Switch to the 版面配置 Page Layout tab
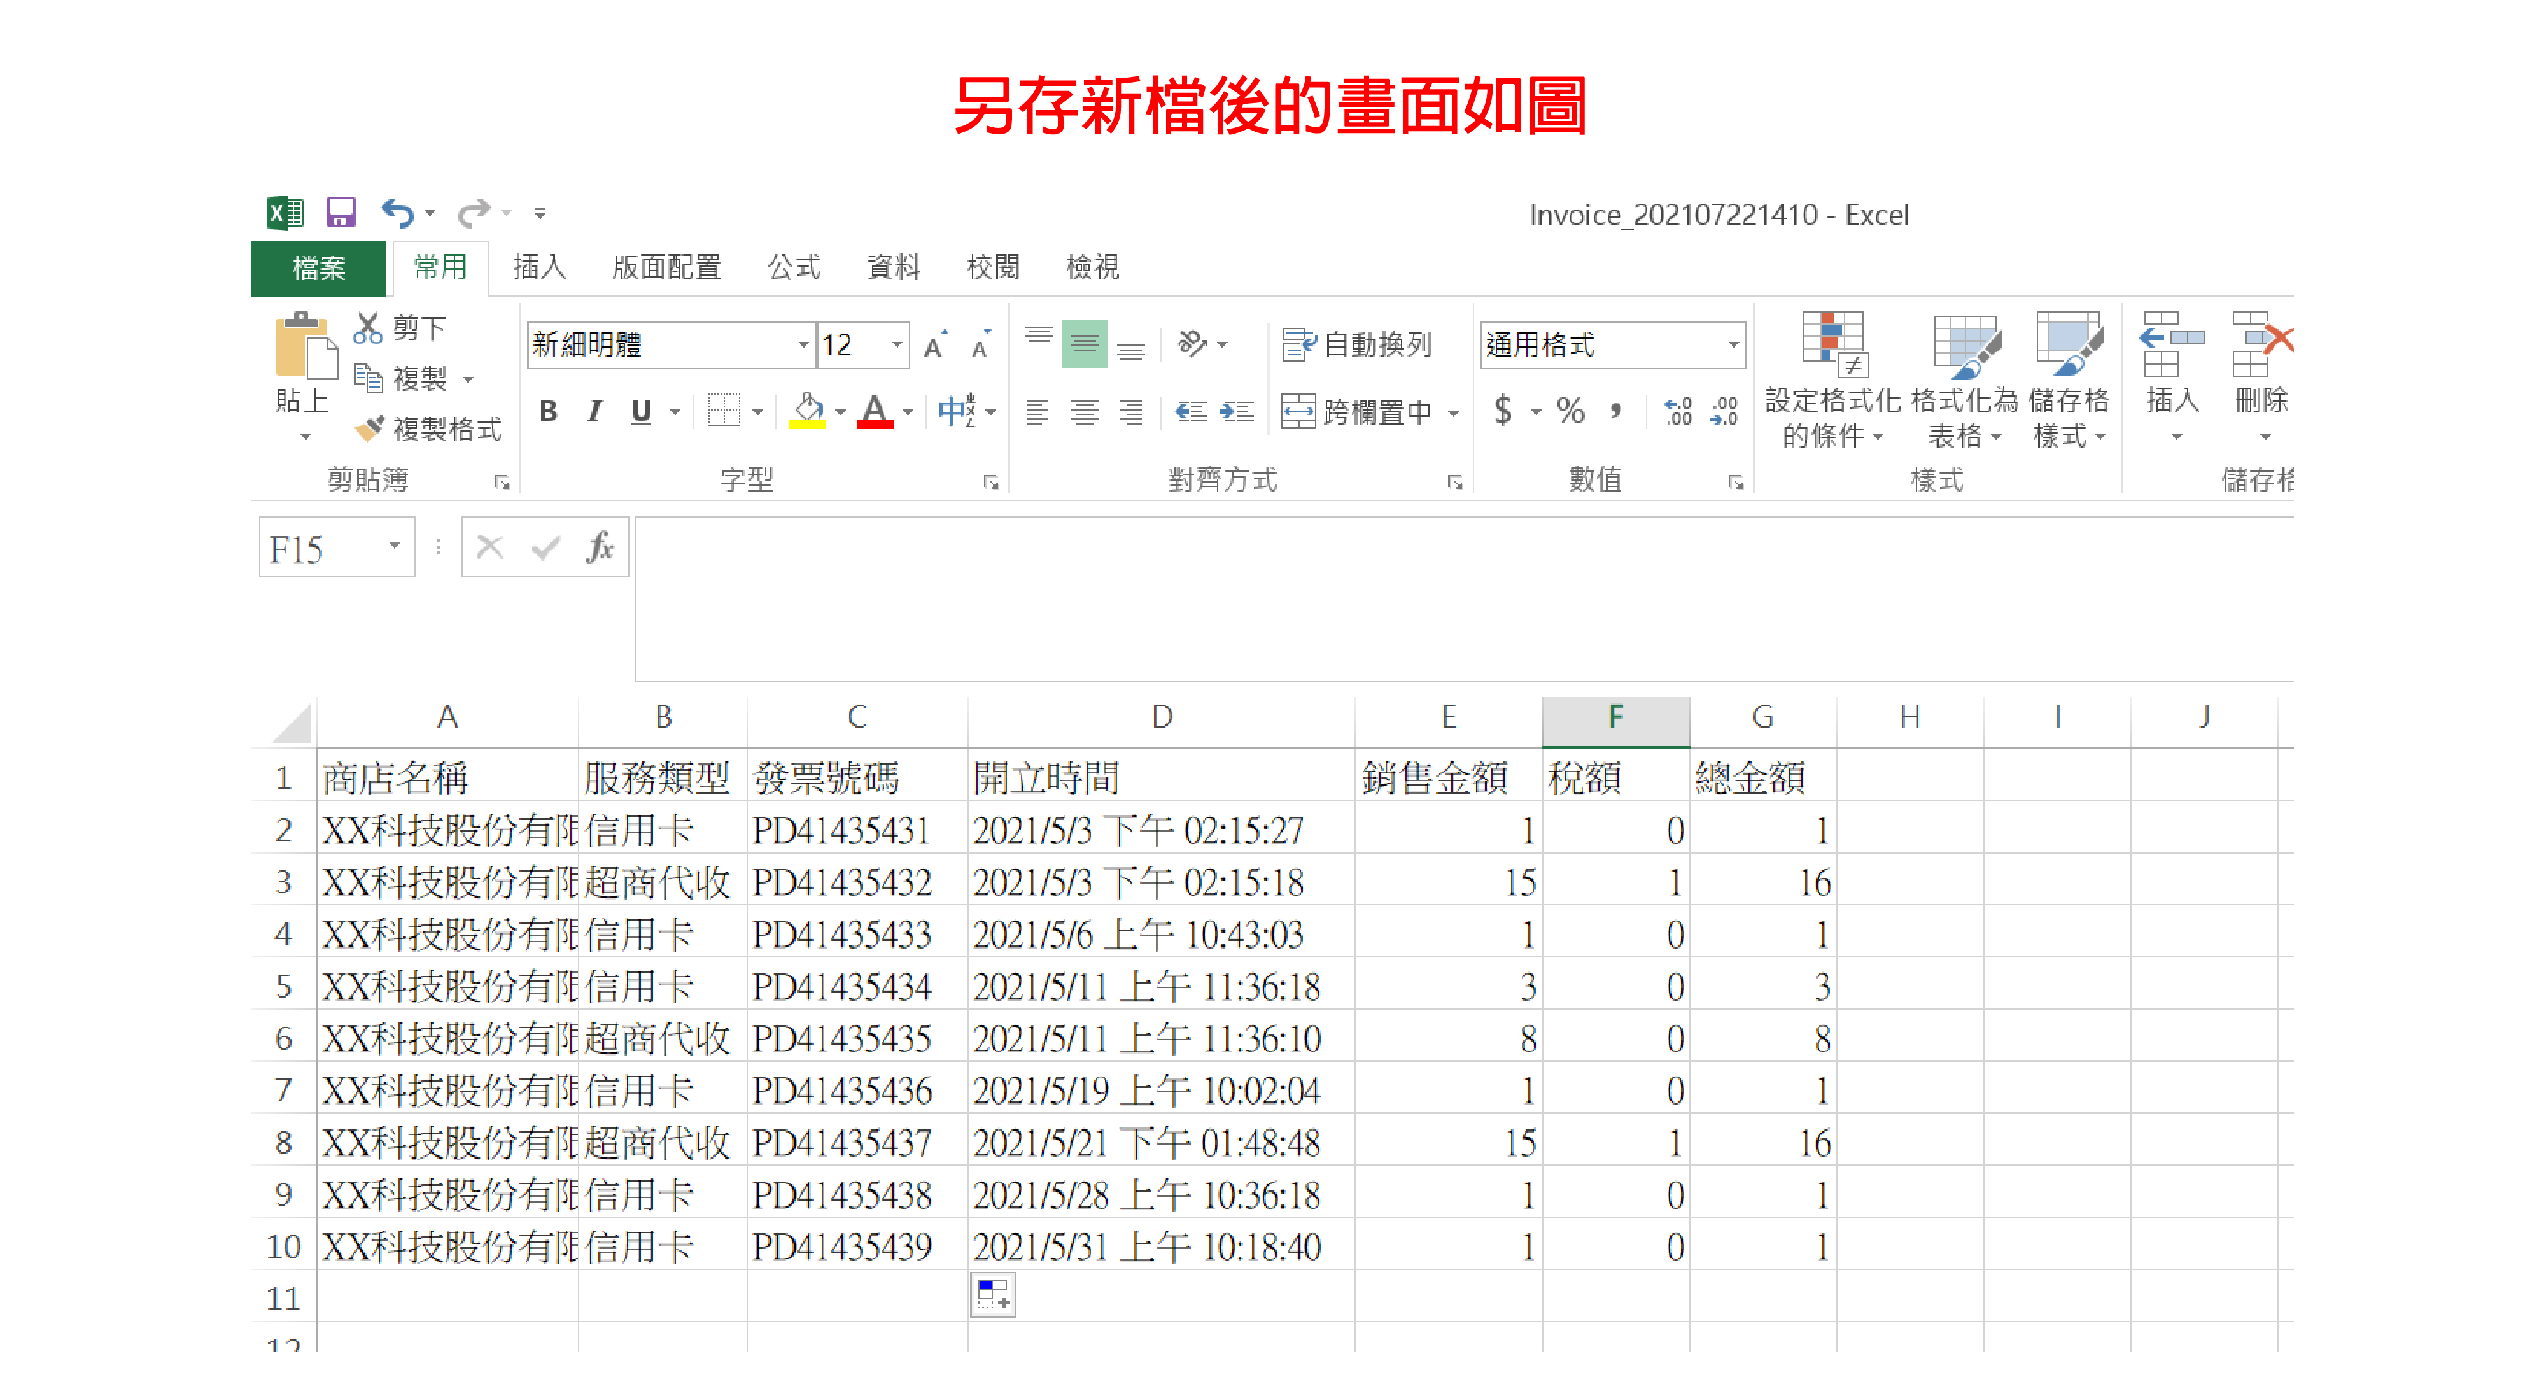This screenshot has height=1398, width=2546. pos(666,266)
